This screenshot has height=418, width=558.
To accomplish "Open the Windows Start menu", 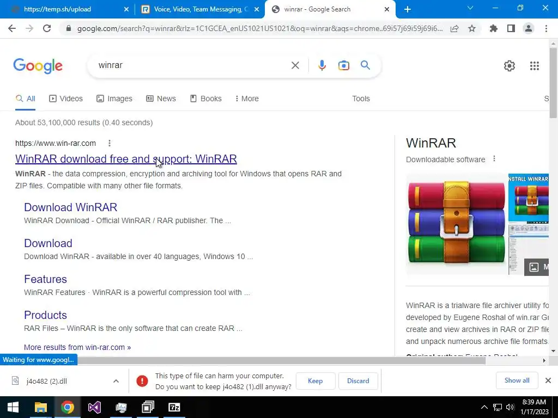I will click(13, 407).
